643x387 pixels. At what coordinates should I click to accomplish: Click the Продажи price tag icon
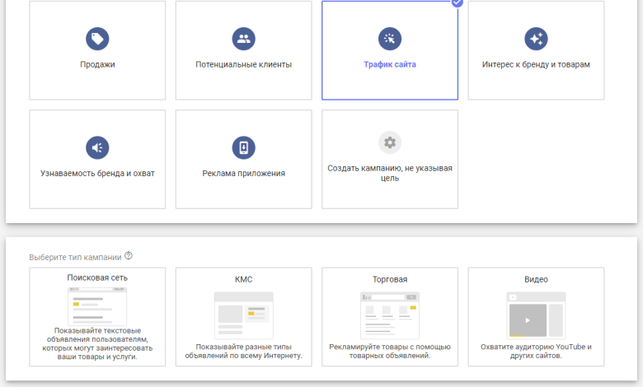[97, 39]
